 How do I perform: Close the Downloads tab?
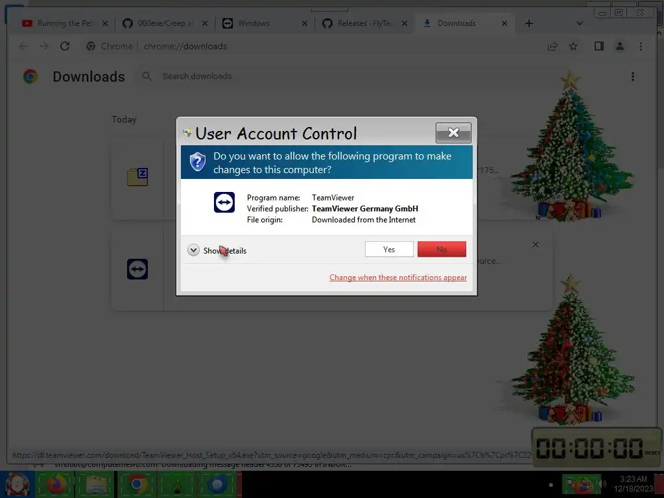point(504,23)
